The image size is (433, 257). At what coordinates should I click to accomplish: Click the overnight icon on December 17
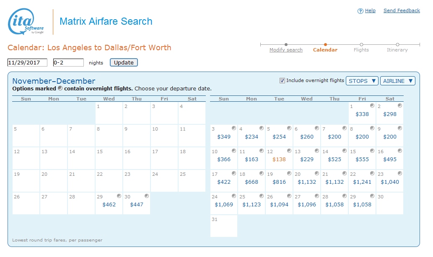click(x=234, y=174)
